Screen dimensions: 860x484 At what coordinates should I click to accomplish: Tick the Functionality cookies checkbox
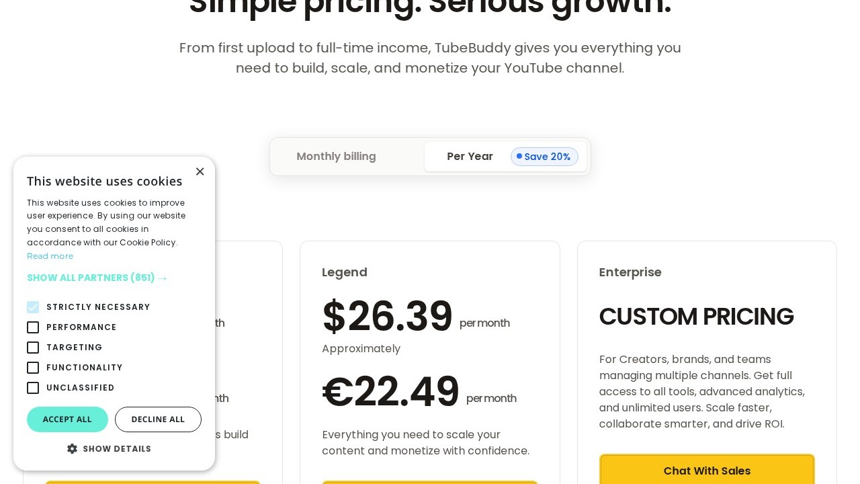(33, 368)
